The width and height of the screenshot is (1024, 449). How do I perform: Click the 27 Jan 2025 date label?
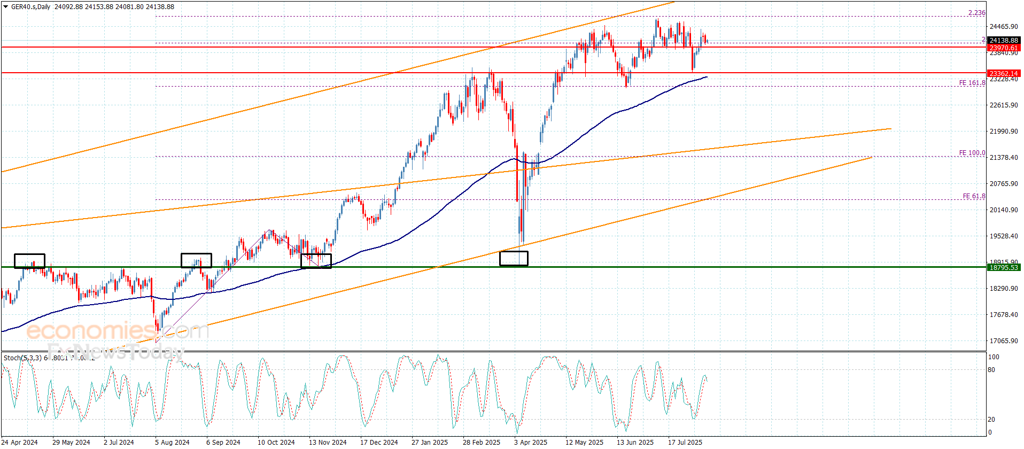click(430, 443)
